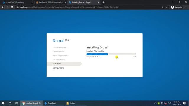Close the Installing Drupal tab
Viewport: 189px width, 106px height.
coord(98,2)
